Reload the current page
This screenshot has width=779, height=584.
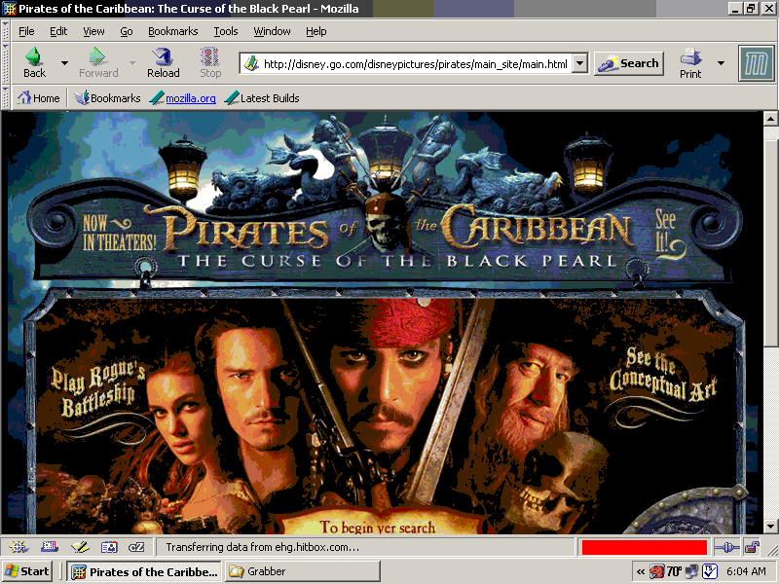163,63
